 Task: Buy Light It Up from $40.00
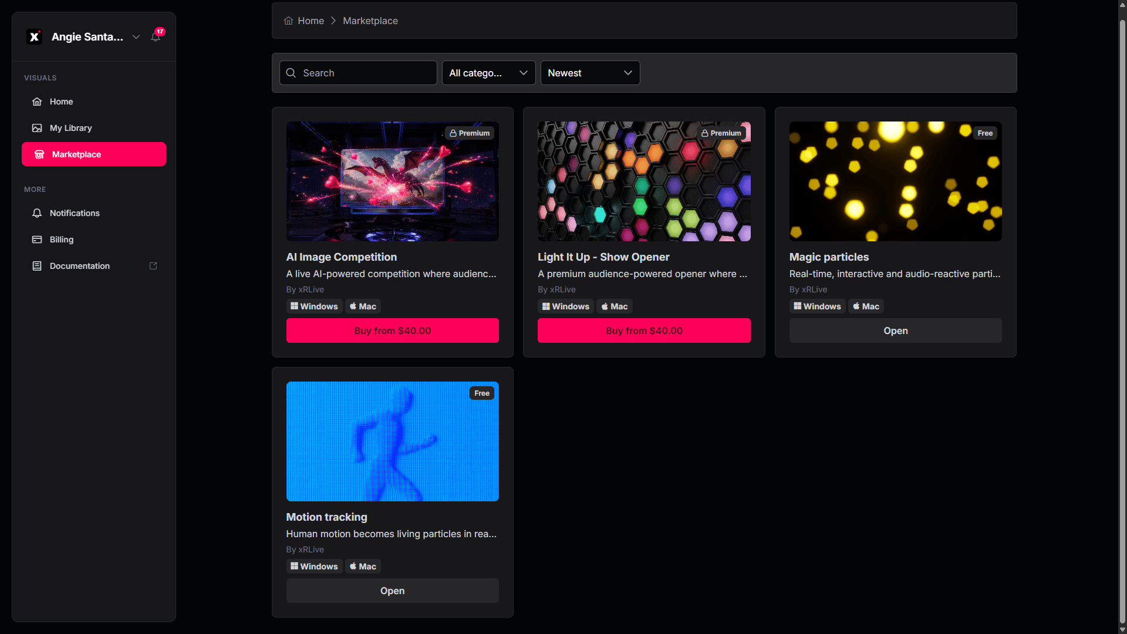[644, 331]
